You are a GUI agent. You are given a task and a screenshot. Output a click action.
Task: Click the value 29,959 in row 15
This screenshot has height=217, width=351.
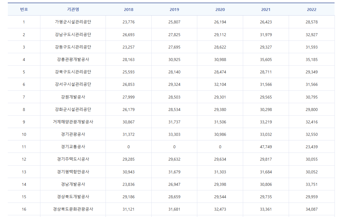click(312, 197)
